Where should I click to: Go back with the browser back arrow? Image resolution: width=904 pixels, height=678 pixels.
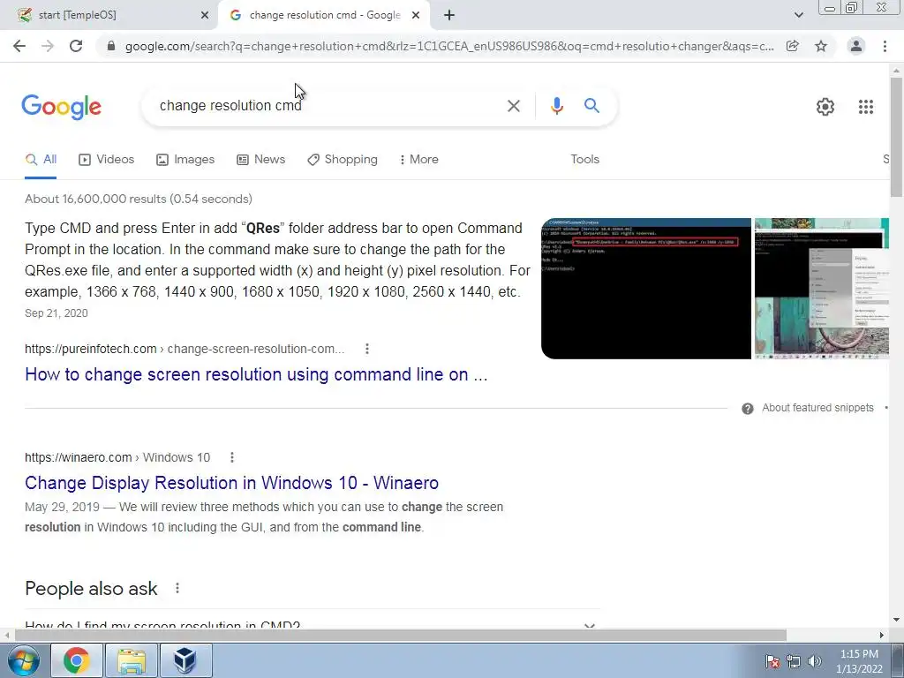pyautogui.click(x=19, y=46)
